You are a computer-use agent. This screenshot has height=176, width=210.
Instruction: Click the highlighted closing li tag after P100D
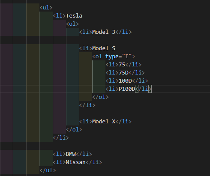point(143,89)
